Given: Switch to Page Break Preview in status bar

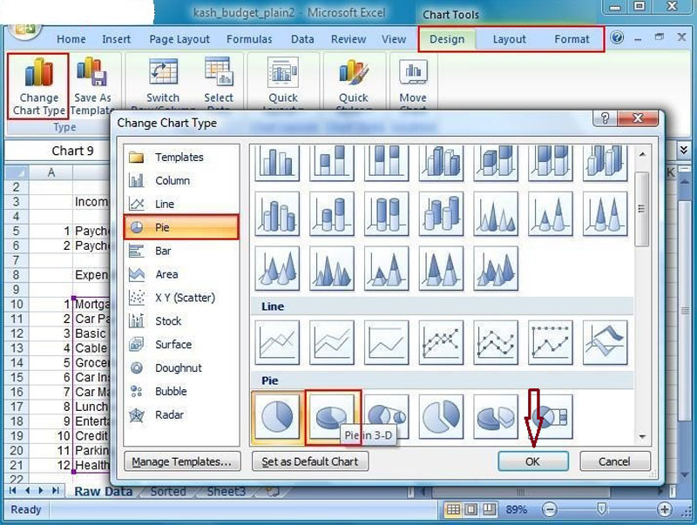Looking at the screenshot, I should [490, 509].
